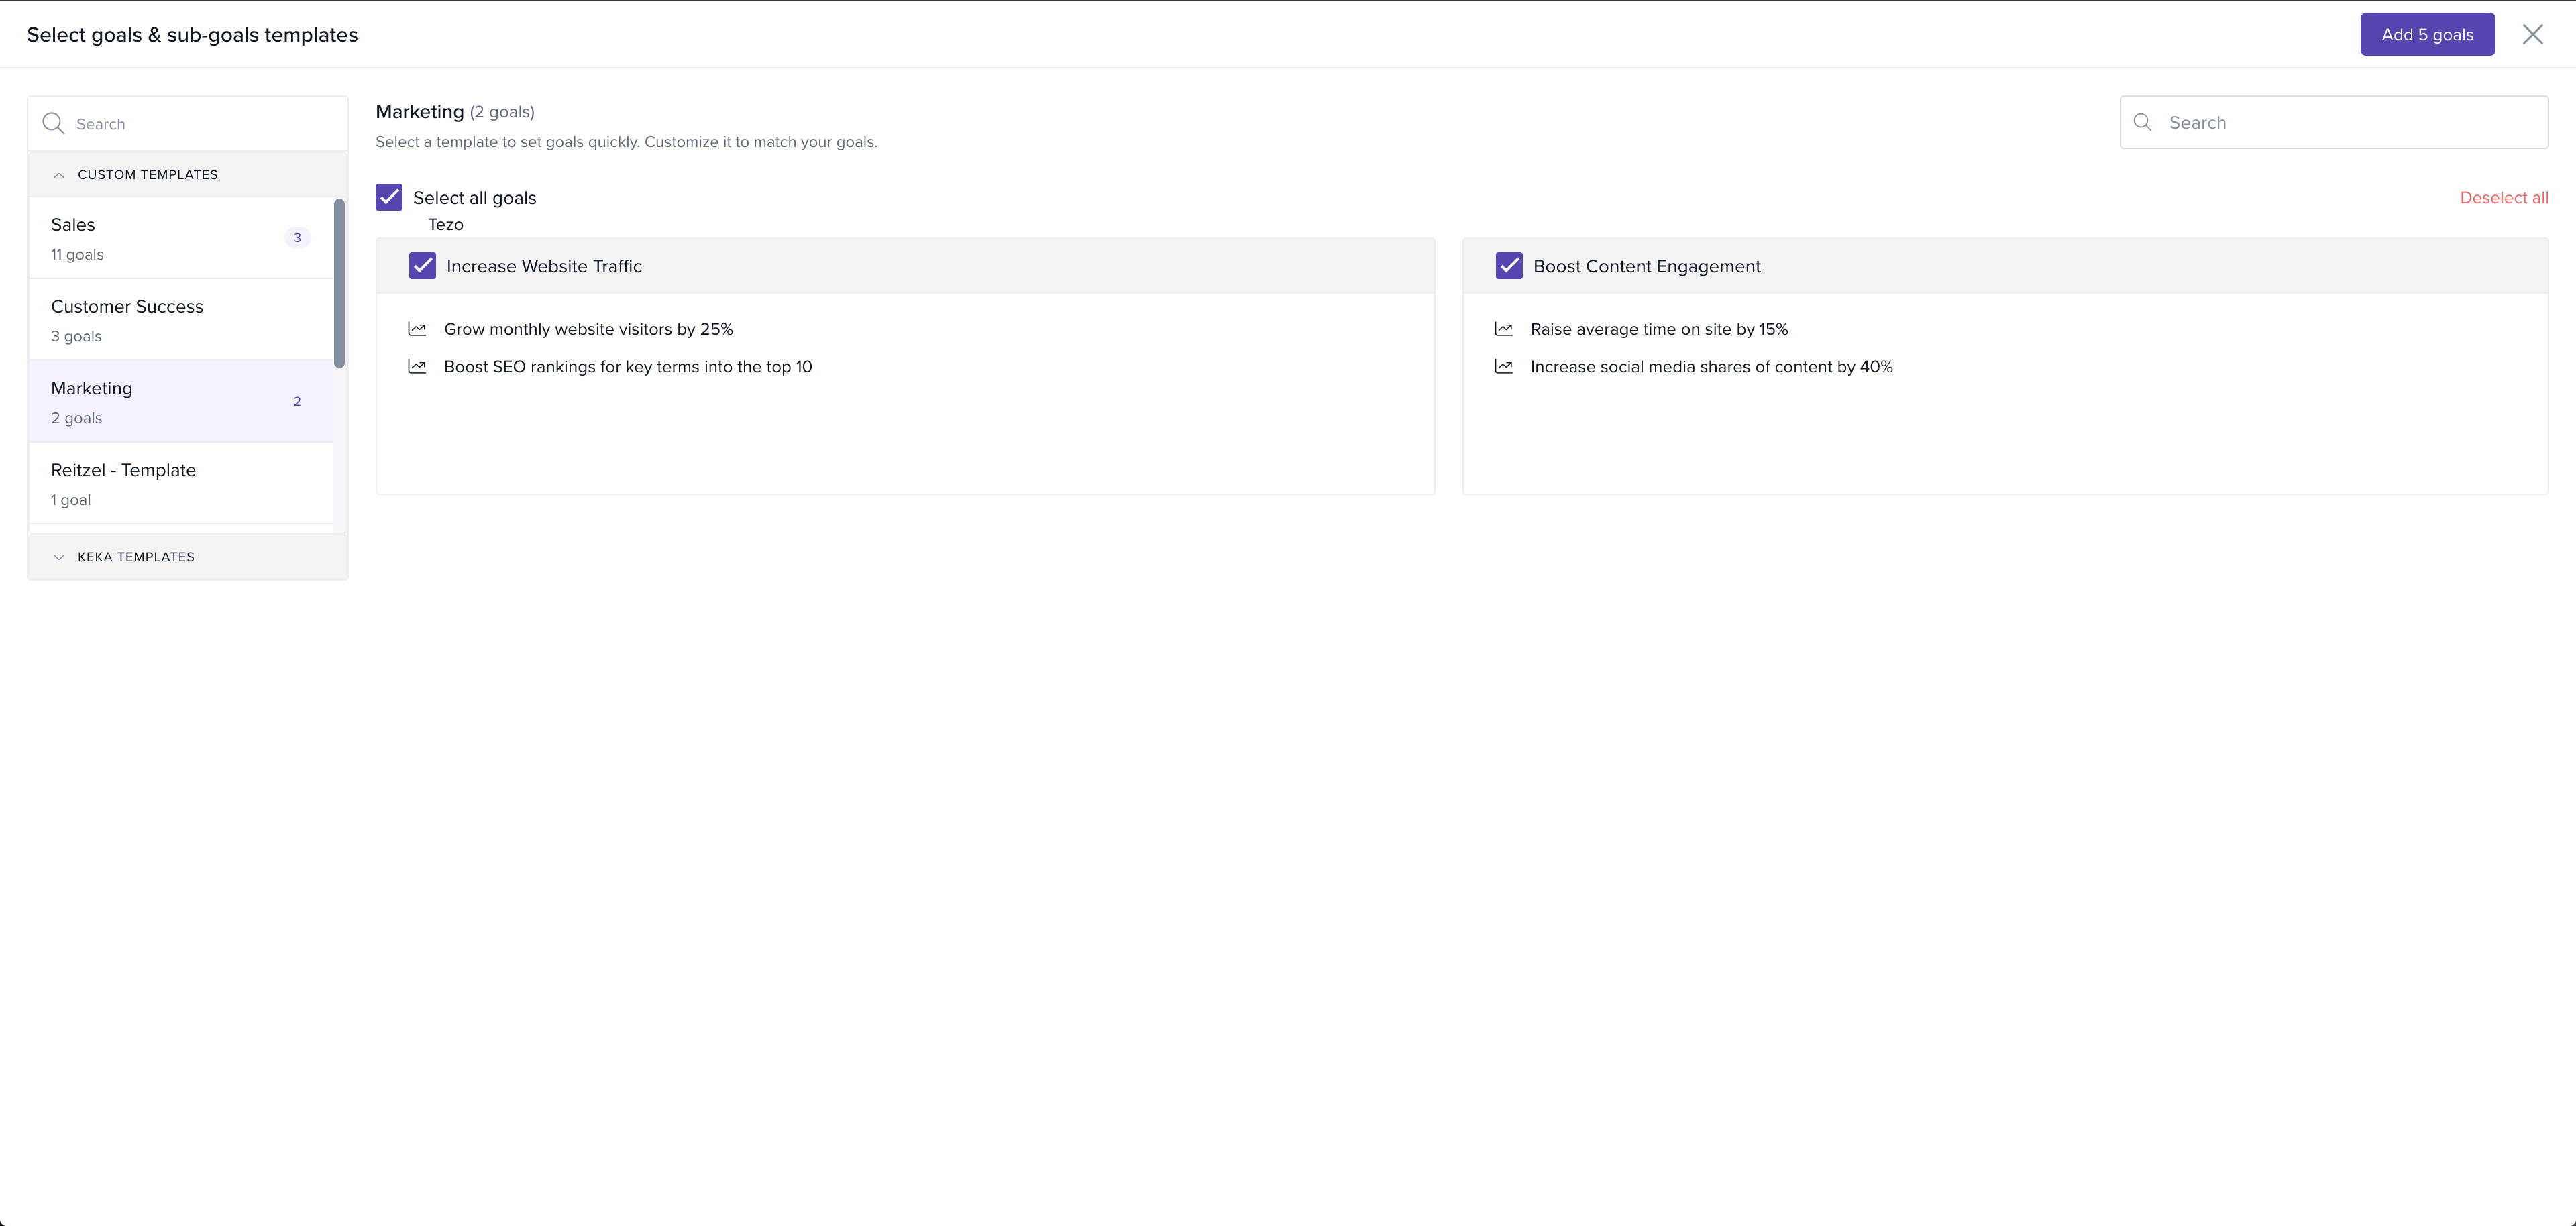Screen dimensions: 2576x1226
Task: Click the metric icon beside Grow monthly website visitors
Action: coord(417,329)
